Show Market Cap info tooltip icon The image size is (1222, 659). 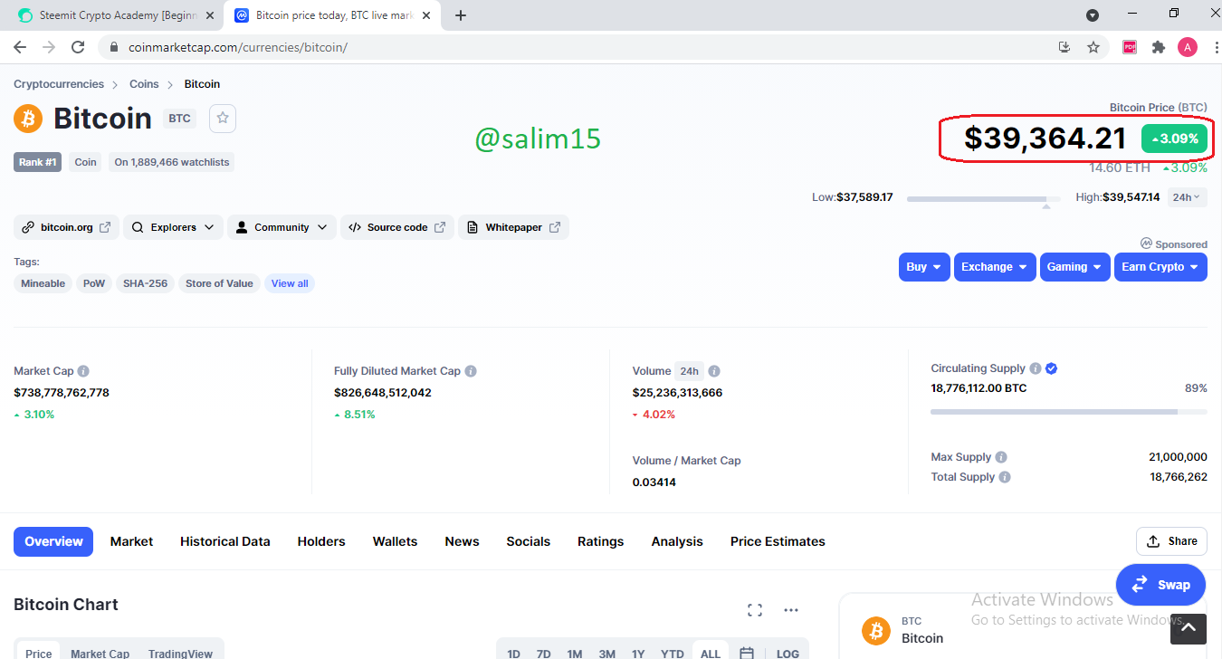[83, 371]
